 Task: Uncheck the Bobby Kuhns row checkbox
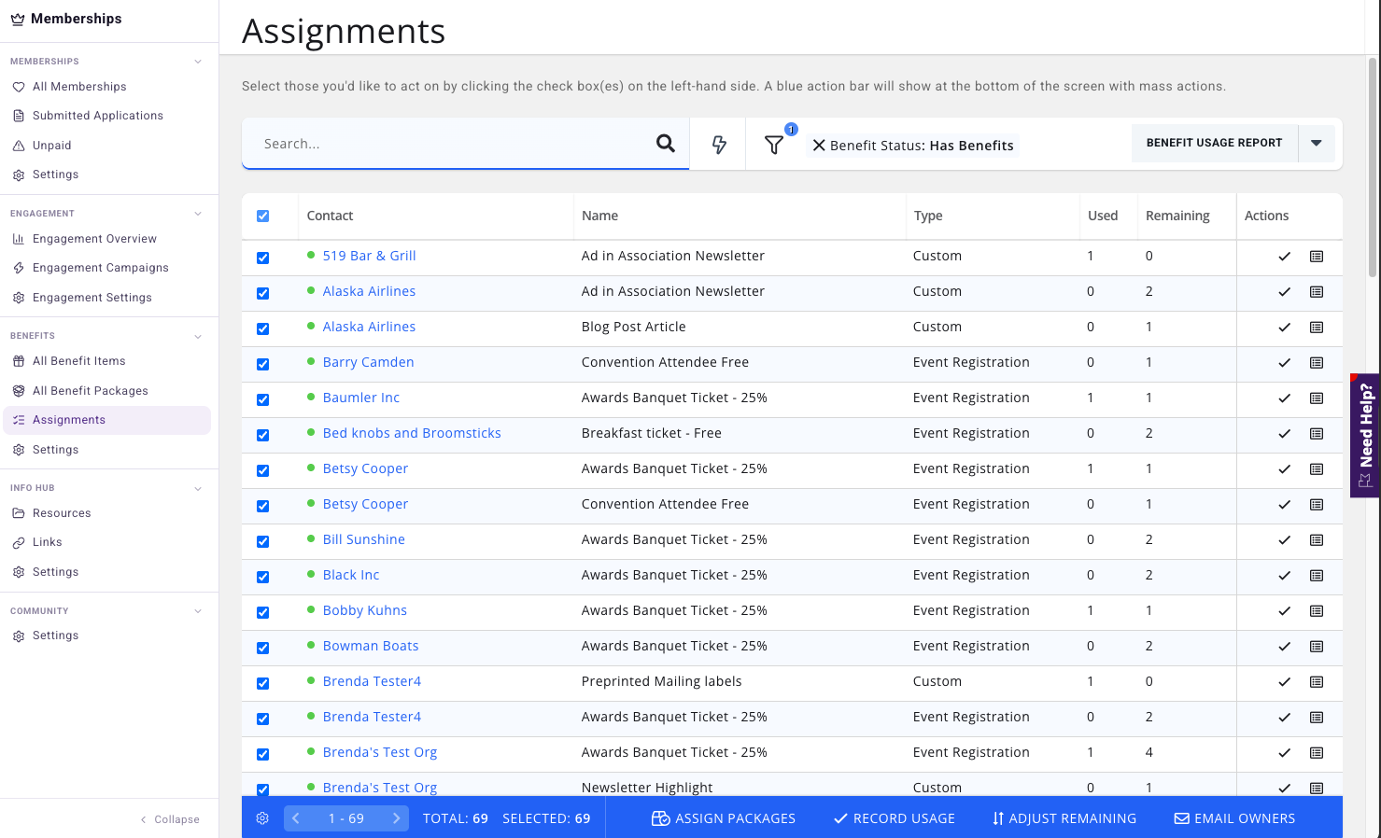[262, 612]
